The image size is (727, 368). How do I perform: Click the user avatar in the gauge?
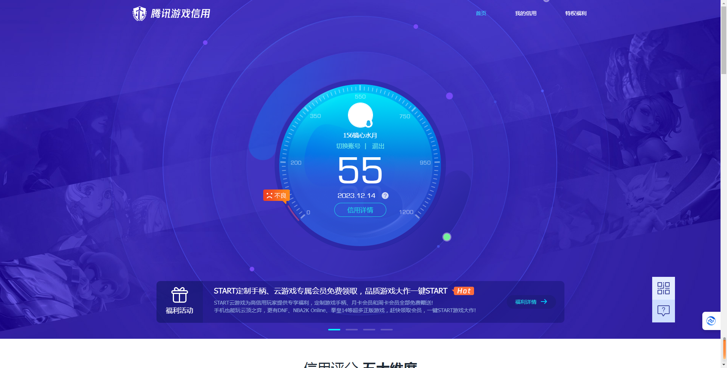360,115
